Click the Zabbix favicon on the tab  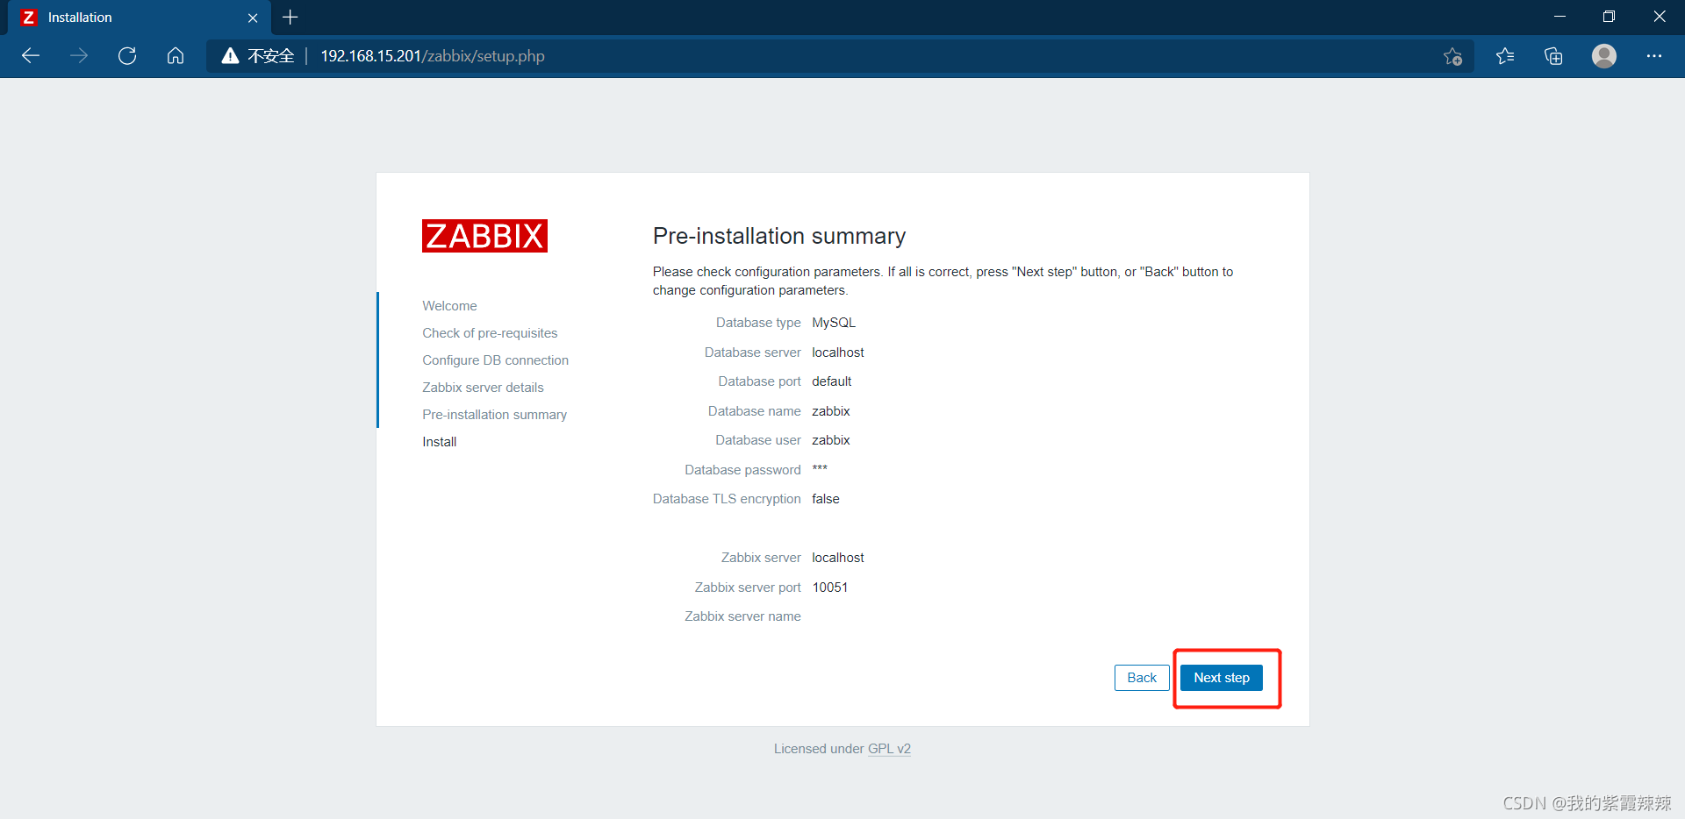click(29, 18)
